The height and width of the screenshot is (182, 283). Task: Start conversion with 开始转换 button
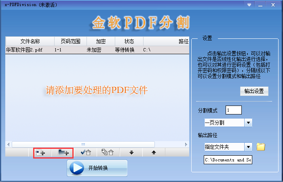click(x=97, y=168)
